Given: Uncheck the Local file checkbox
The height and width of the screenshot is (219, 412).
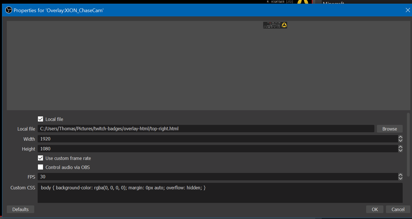Looking at the screenshot, I should [x=40, y=119].
